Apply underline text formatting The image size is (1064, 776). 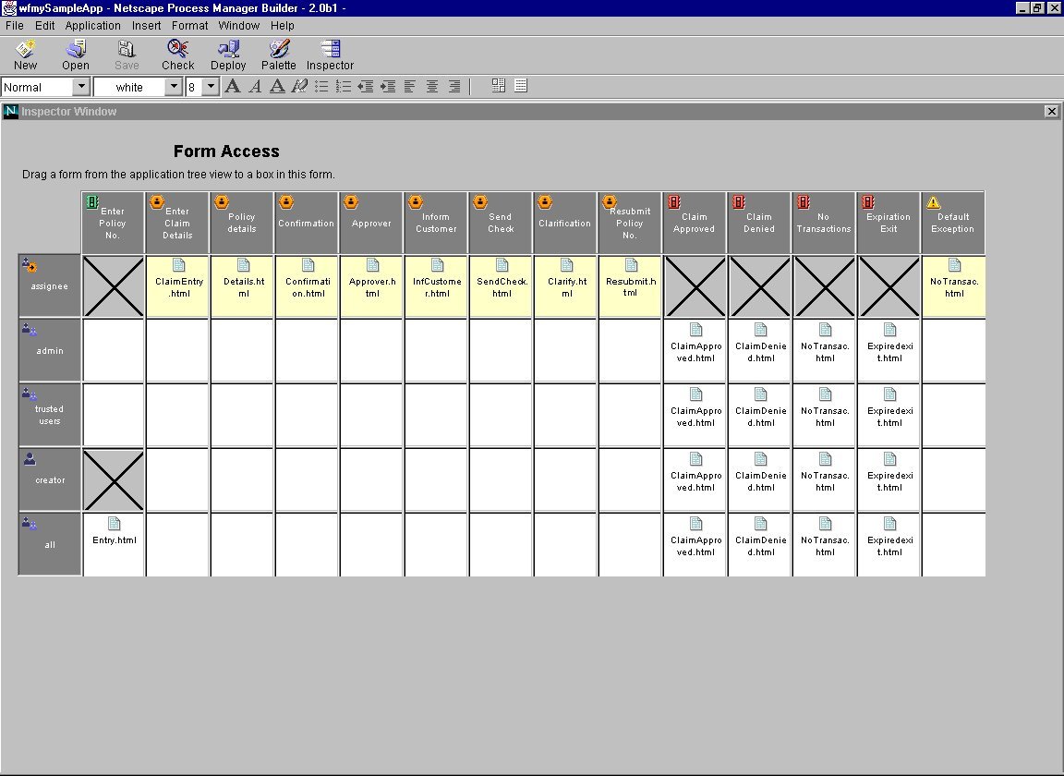[x=277, y=86]
